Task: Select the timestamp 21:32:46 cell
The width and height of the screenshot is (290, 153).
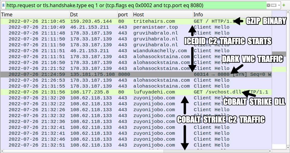Action: pos(37,140)
